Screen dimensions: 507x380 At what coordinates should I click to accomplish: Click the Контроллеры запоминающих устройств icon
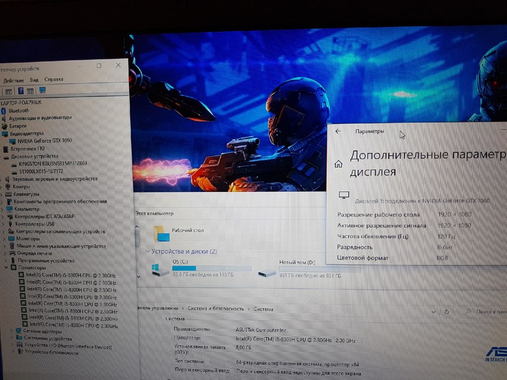tap(11, 232)
